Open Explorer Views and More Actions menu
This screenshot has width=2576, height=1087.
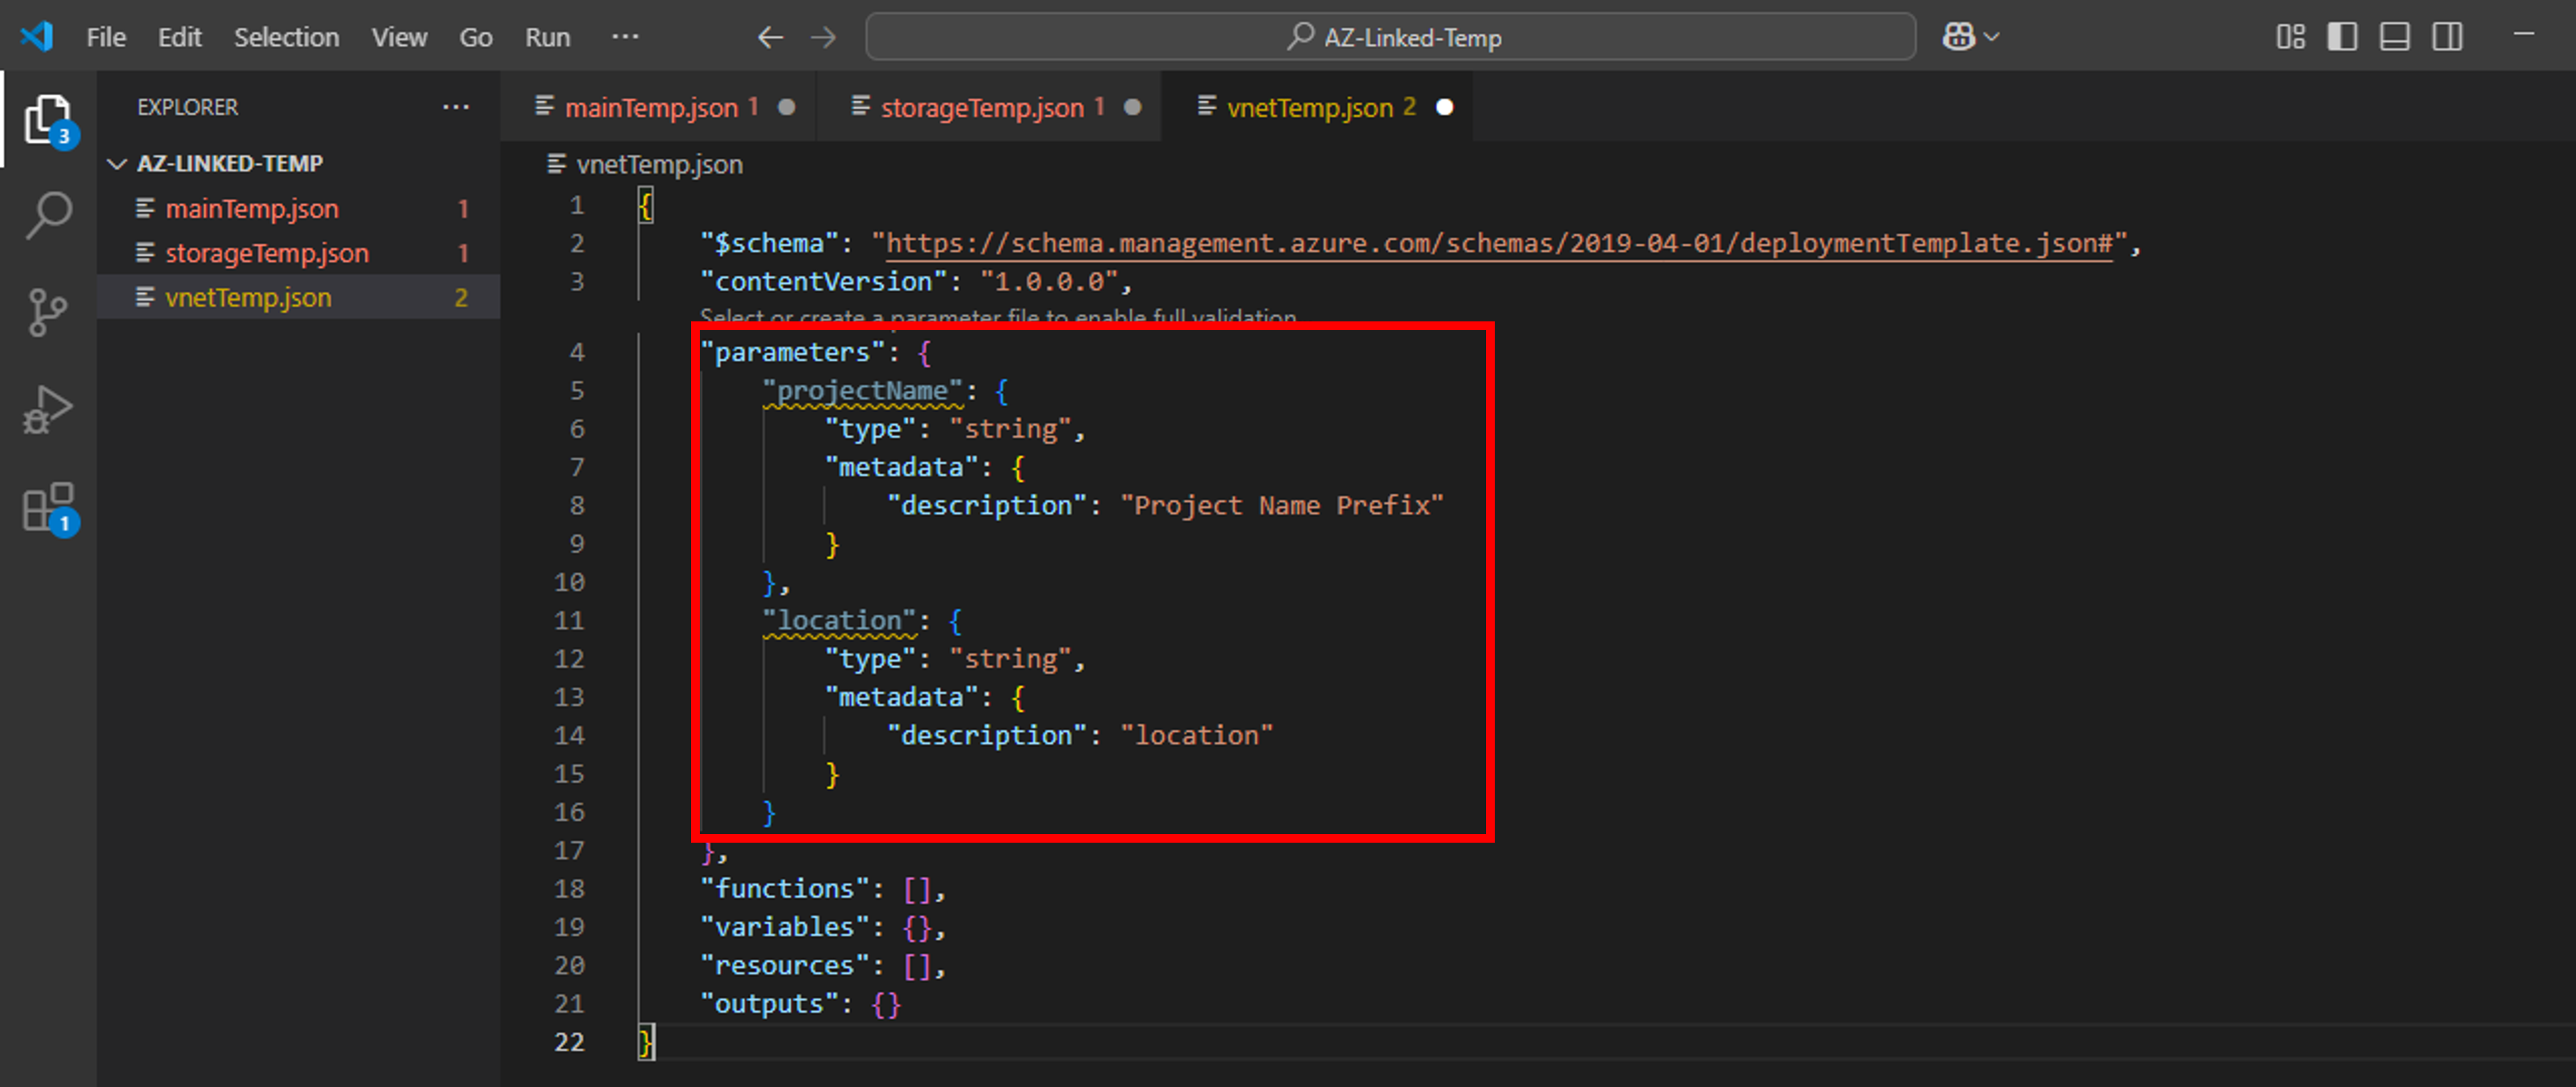[x=455, y=107]
